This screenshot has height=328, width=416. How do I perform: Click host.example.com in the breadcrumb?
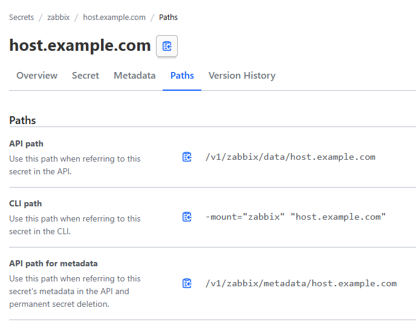click(114, 18)
